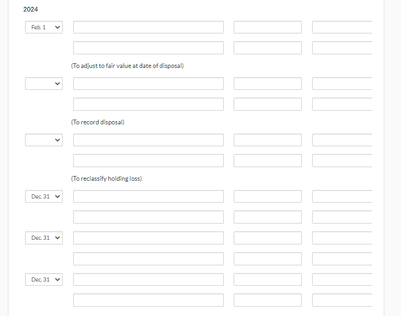The height and width of the screenshot is (316, 401).
Task: Click second account field above 'To adjust to fair value'
Action: pos(148,48)
